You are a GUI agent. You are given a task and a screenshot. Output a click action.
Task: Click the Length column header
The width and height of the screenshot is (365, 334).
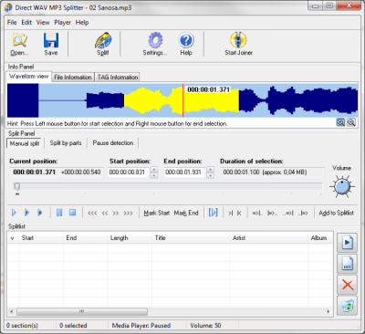coord(130,238)
